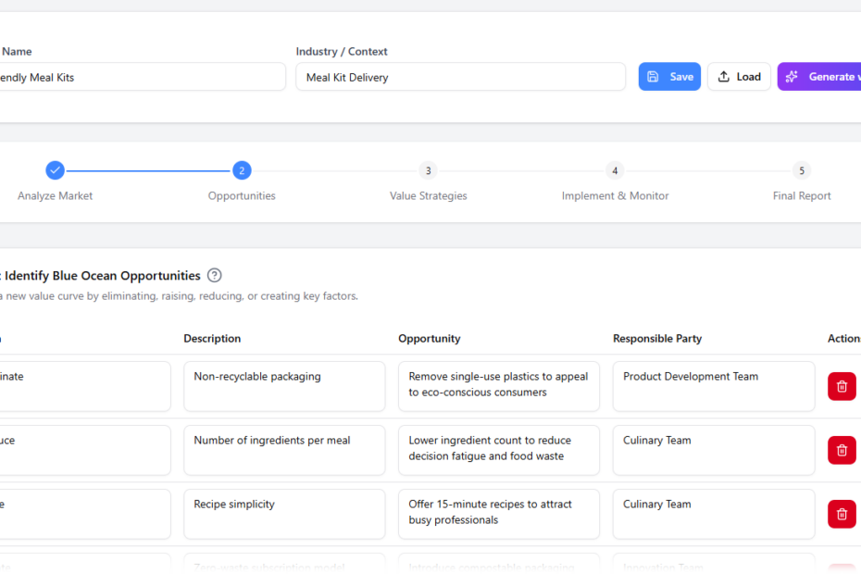The image size is (861, 574).
Task: Open step 4 Implement & Monitor
Action: [x=615, y=170]
